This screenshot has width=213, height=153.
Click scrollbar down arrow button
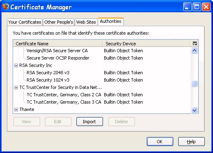point(194,110)
